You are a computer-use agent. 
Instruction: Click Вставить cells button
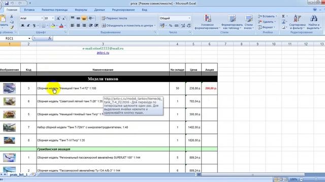[267, 16]
